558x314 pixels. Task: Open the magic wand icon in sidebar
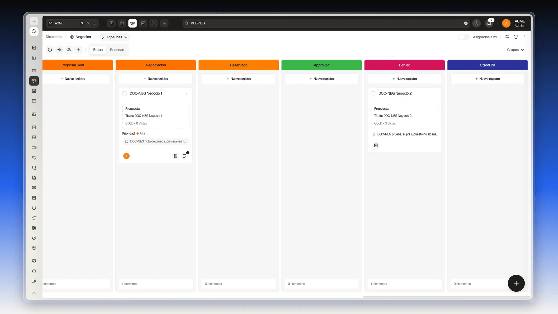34,281
